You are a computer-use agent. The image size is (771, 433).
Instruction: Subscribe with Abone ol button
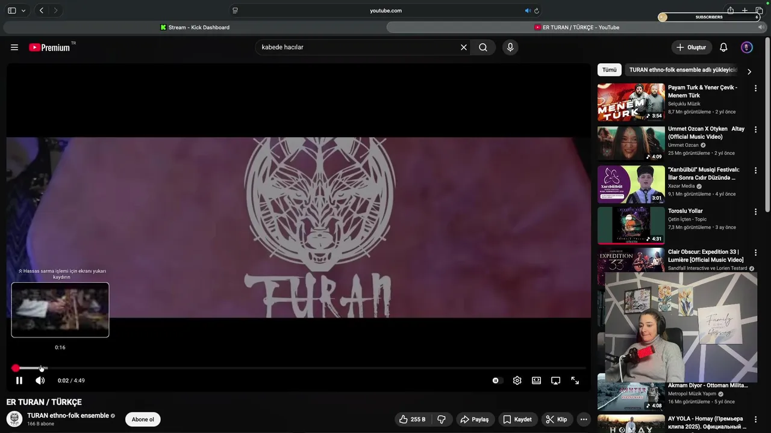click(x=143, y=419)
